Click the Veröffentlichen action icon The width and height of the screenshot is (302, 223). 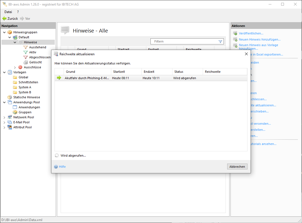click(235, 33)
